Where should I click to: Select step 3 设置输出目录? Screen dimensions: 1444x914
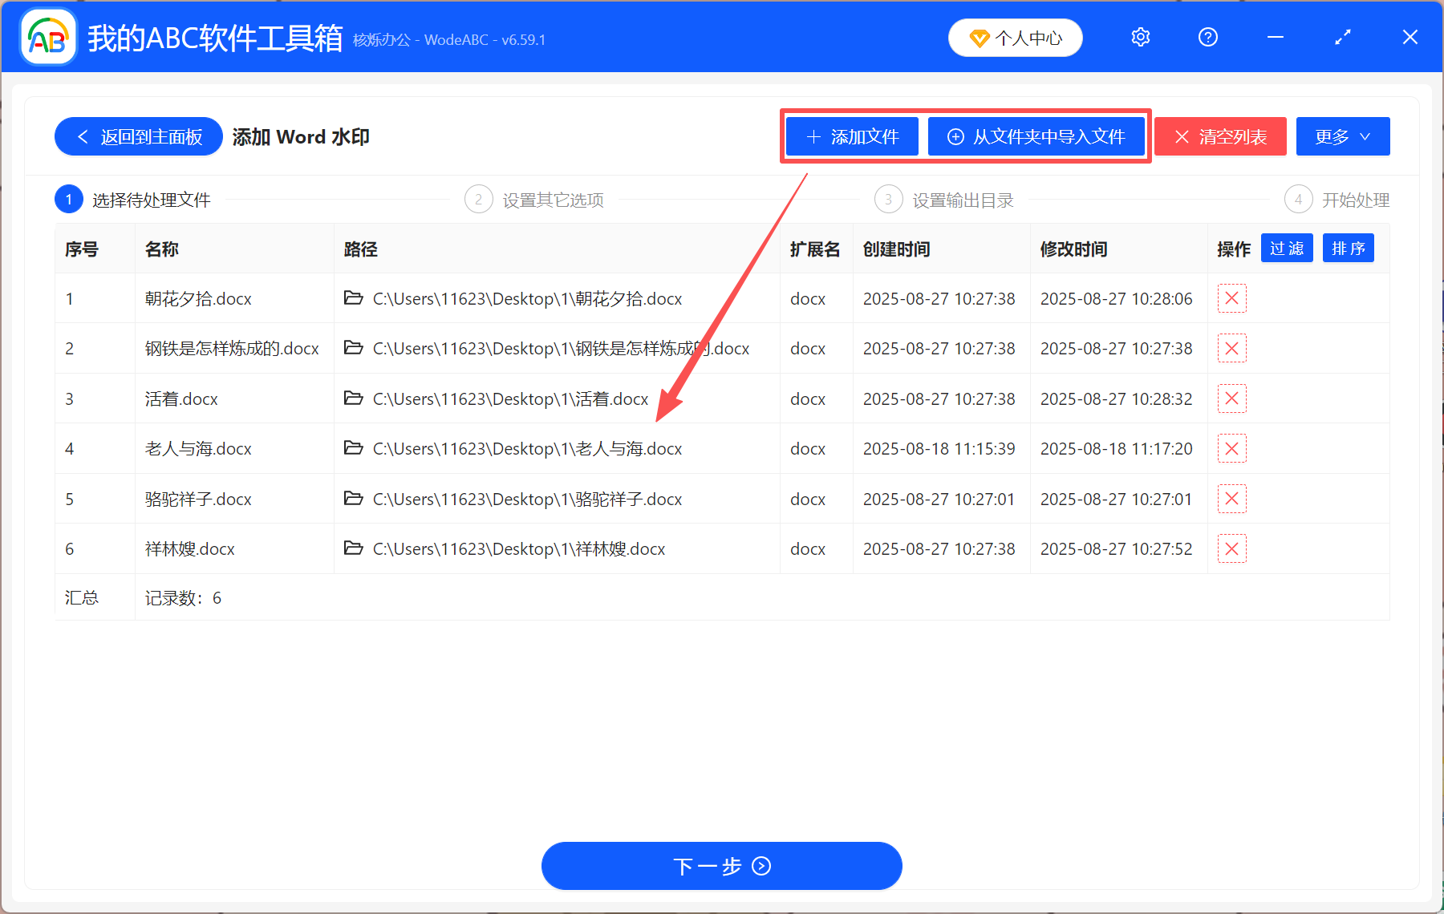click(x=943, y=199)
